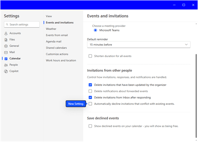
Task: Go to People settings label
Action: (x=14, y=65)
